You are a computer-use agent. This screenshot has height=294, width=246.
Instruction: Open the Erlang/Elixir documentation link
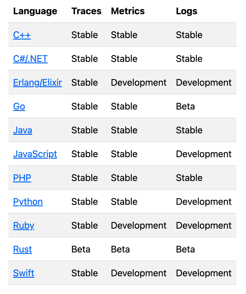pyautogui.click(x=37, y=83)
